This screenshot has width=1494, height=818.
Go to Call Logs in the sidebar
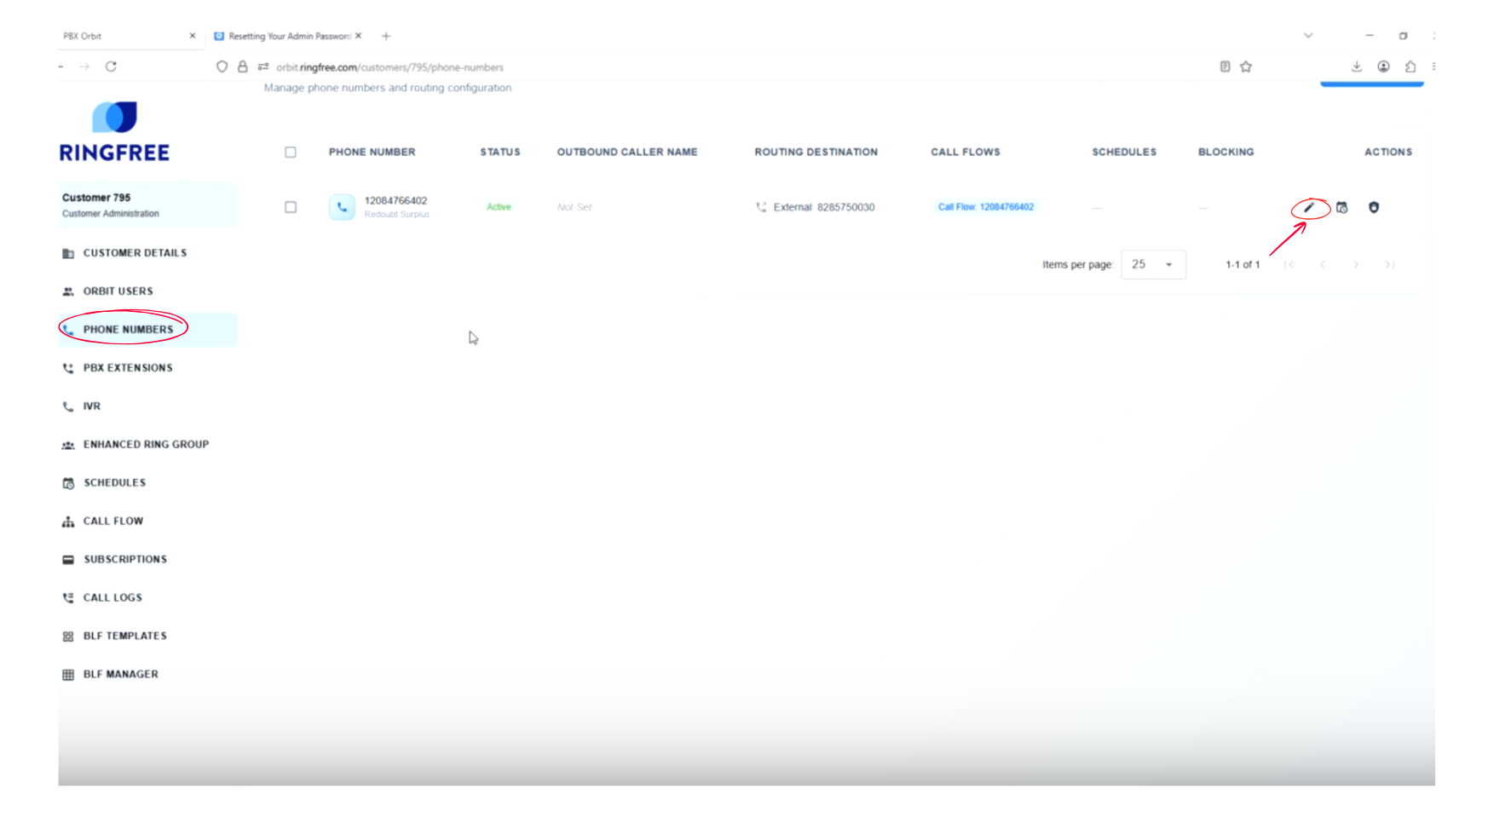[x=112, y=597]
